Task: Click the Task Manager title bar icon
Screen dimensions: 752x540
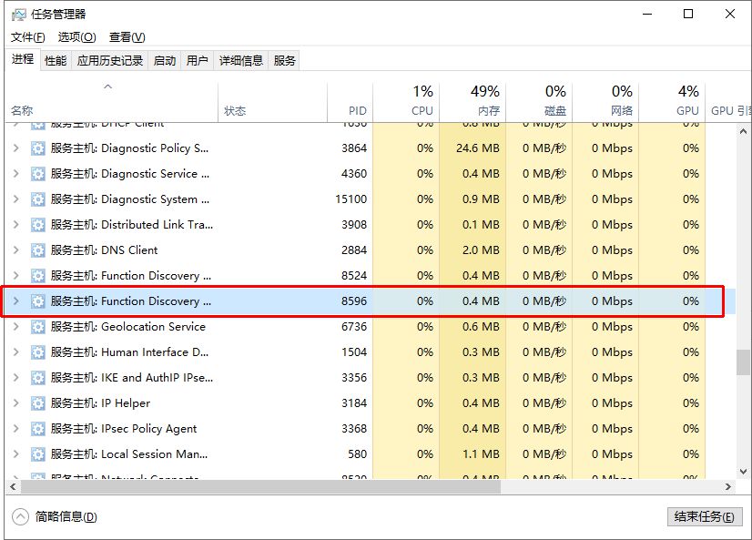Action: click(x=17, y=15)
